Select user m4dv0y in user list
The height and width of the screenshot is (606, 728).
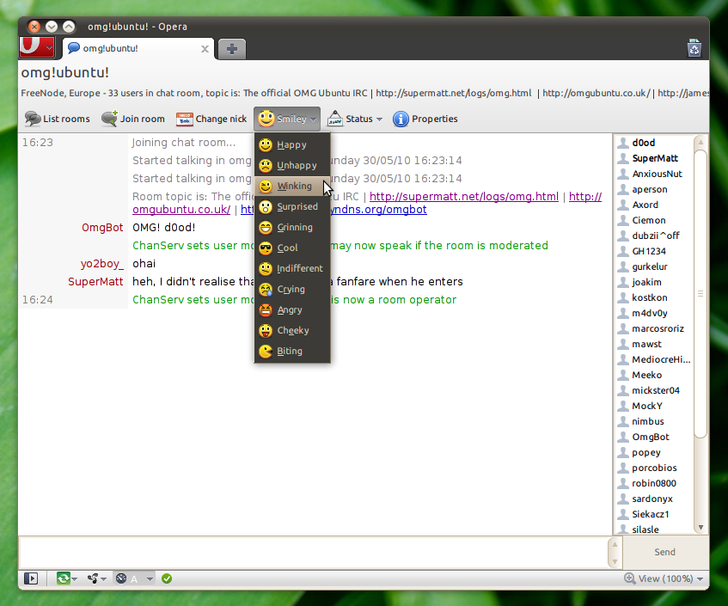(654, 313)
